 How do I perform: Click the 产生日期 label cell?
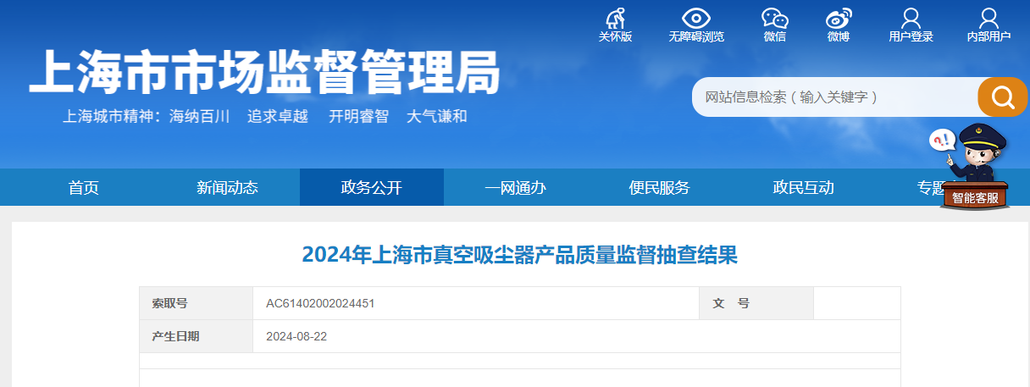click(197, 336)
